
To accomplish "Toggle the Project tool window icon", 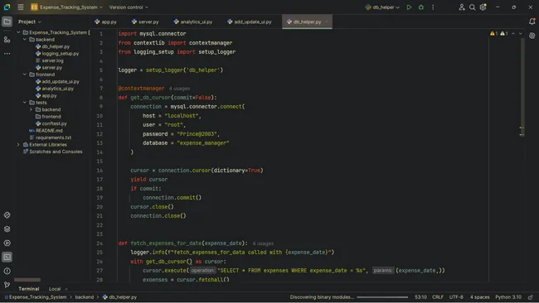I will (7, 22).
